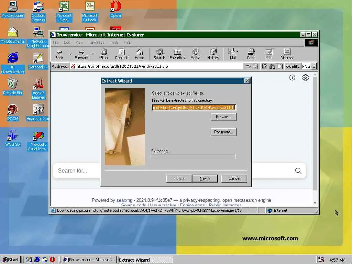The width and height of the screenshot is (352, 264).
Task: Open the Help menu
Action: [127, 42]
